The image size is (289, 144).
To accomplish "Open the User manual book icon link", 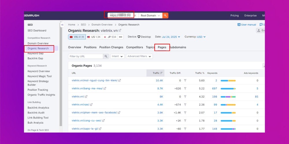I will coord(239,24).
